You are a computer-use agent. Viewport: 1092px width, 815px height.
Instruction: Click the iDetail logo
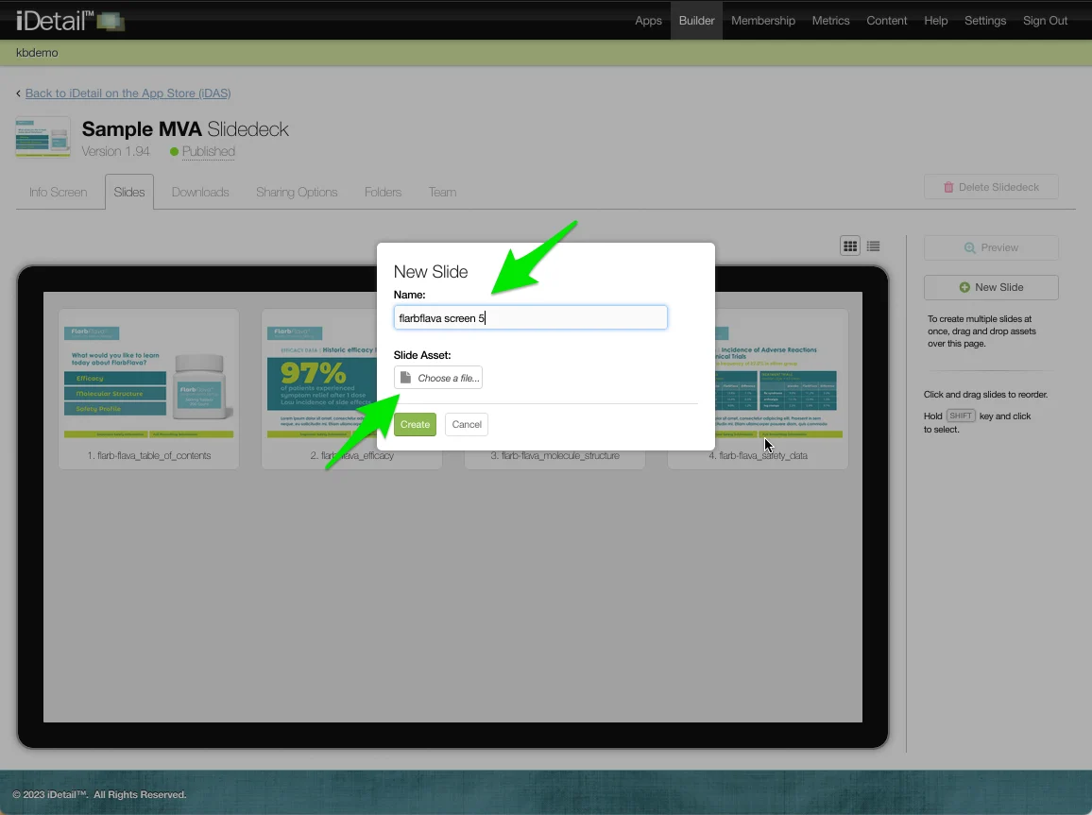coord(70,20)
